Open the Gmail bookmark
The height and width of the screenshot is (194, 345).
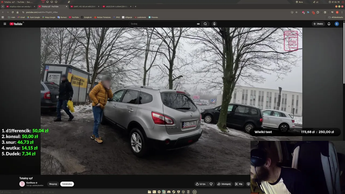pyautogui.click(x=21, y=17)
